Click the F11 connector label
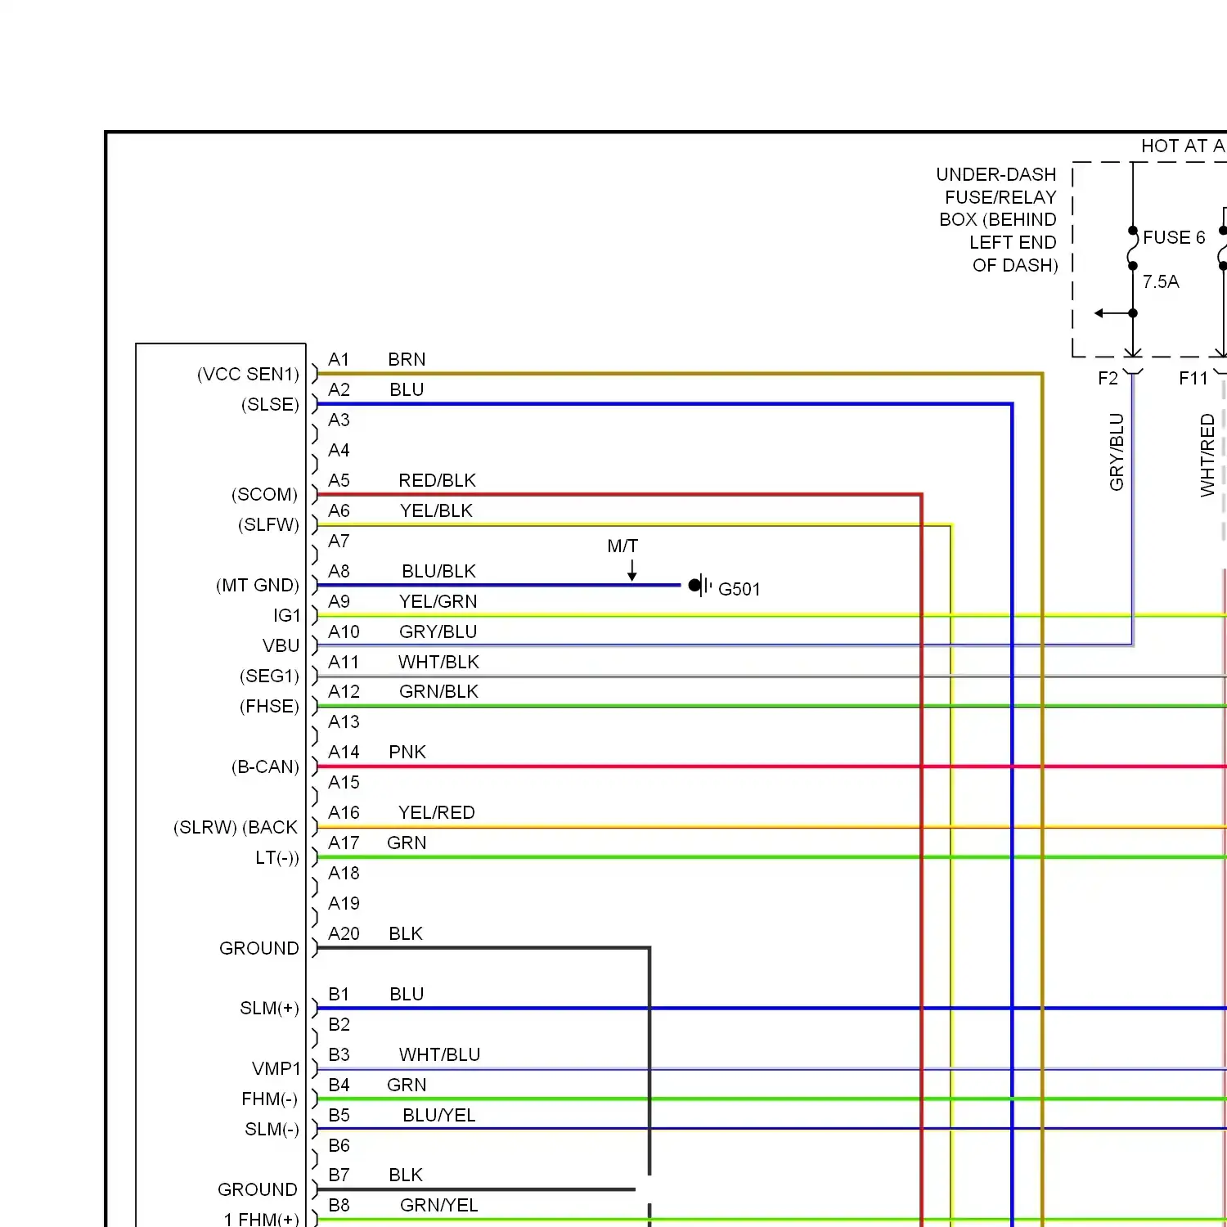 [x=1193, y=379]
